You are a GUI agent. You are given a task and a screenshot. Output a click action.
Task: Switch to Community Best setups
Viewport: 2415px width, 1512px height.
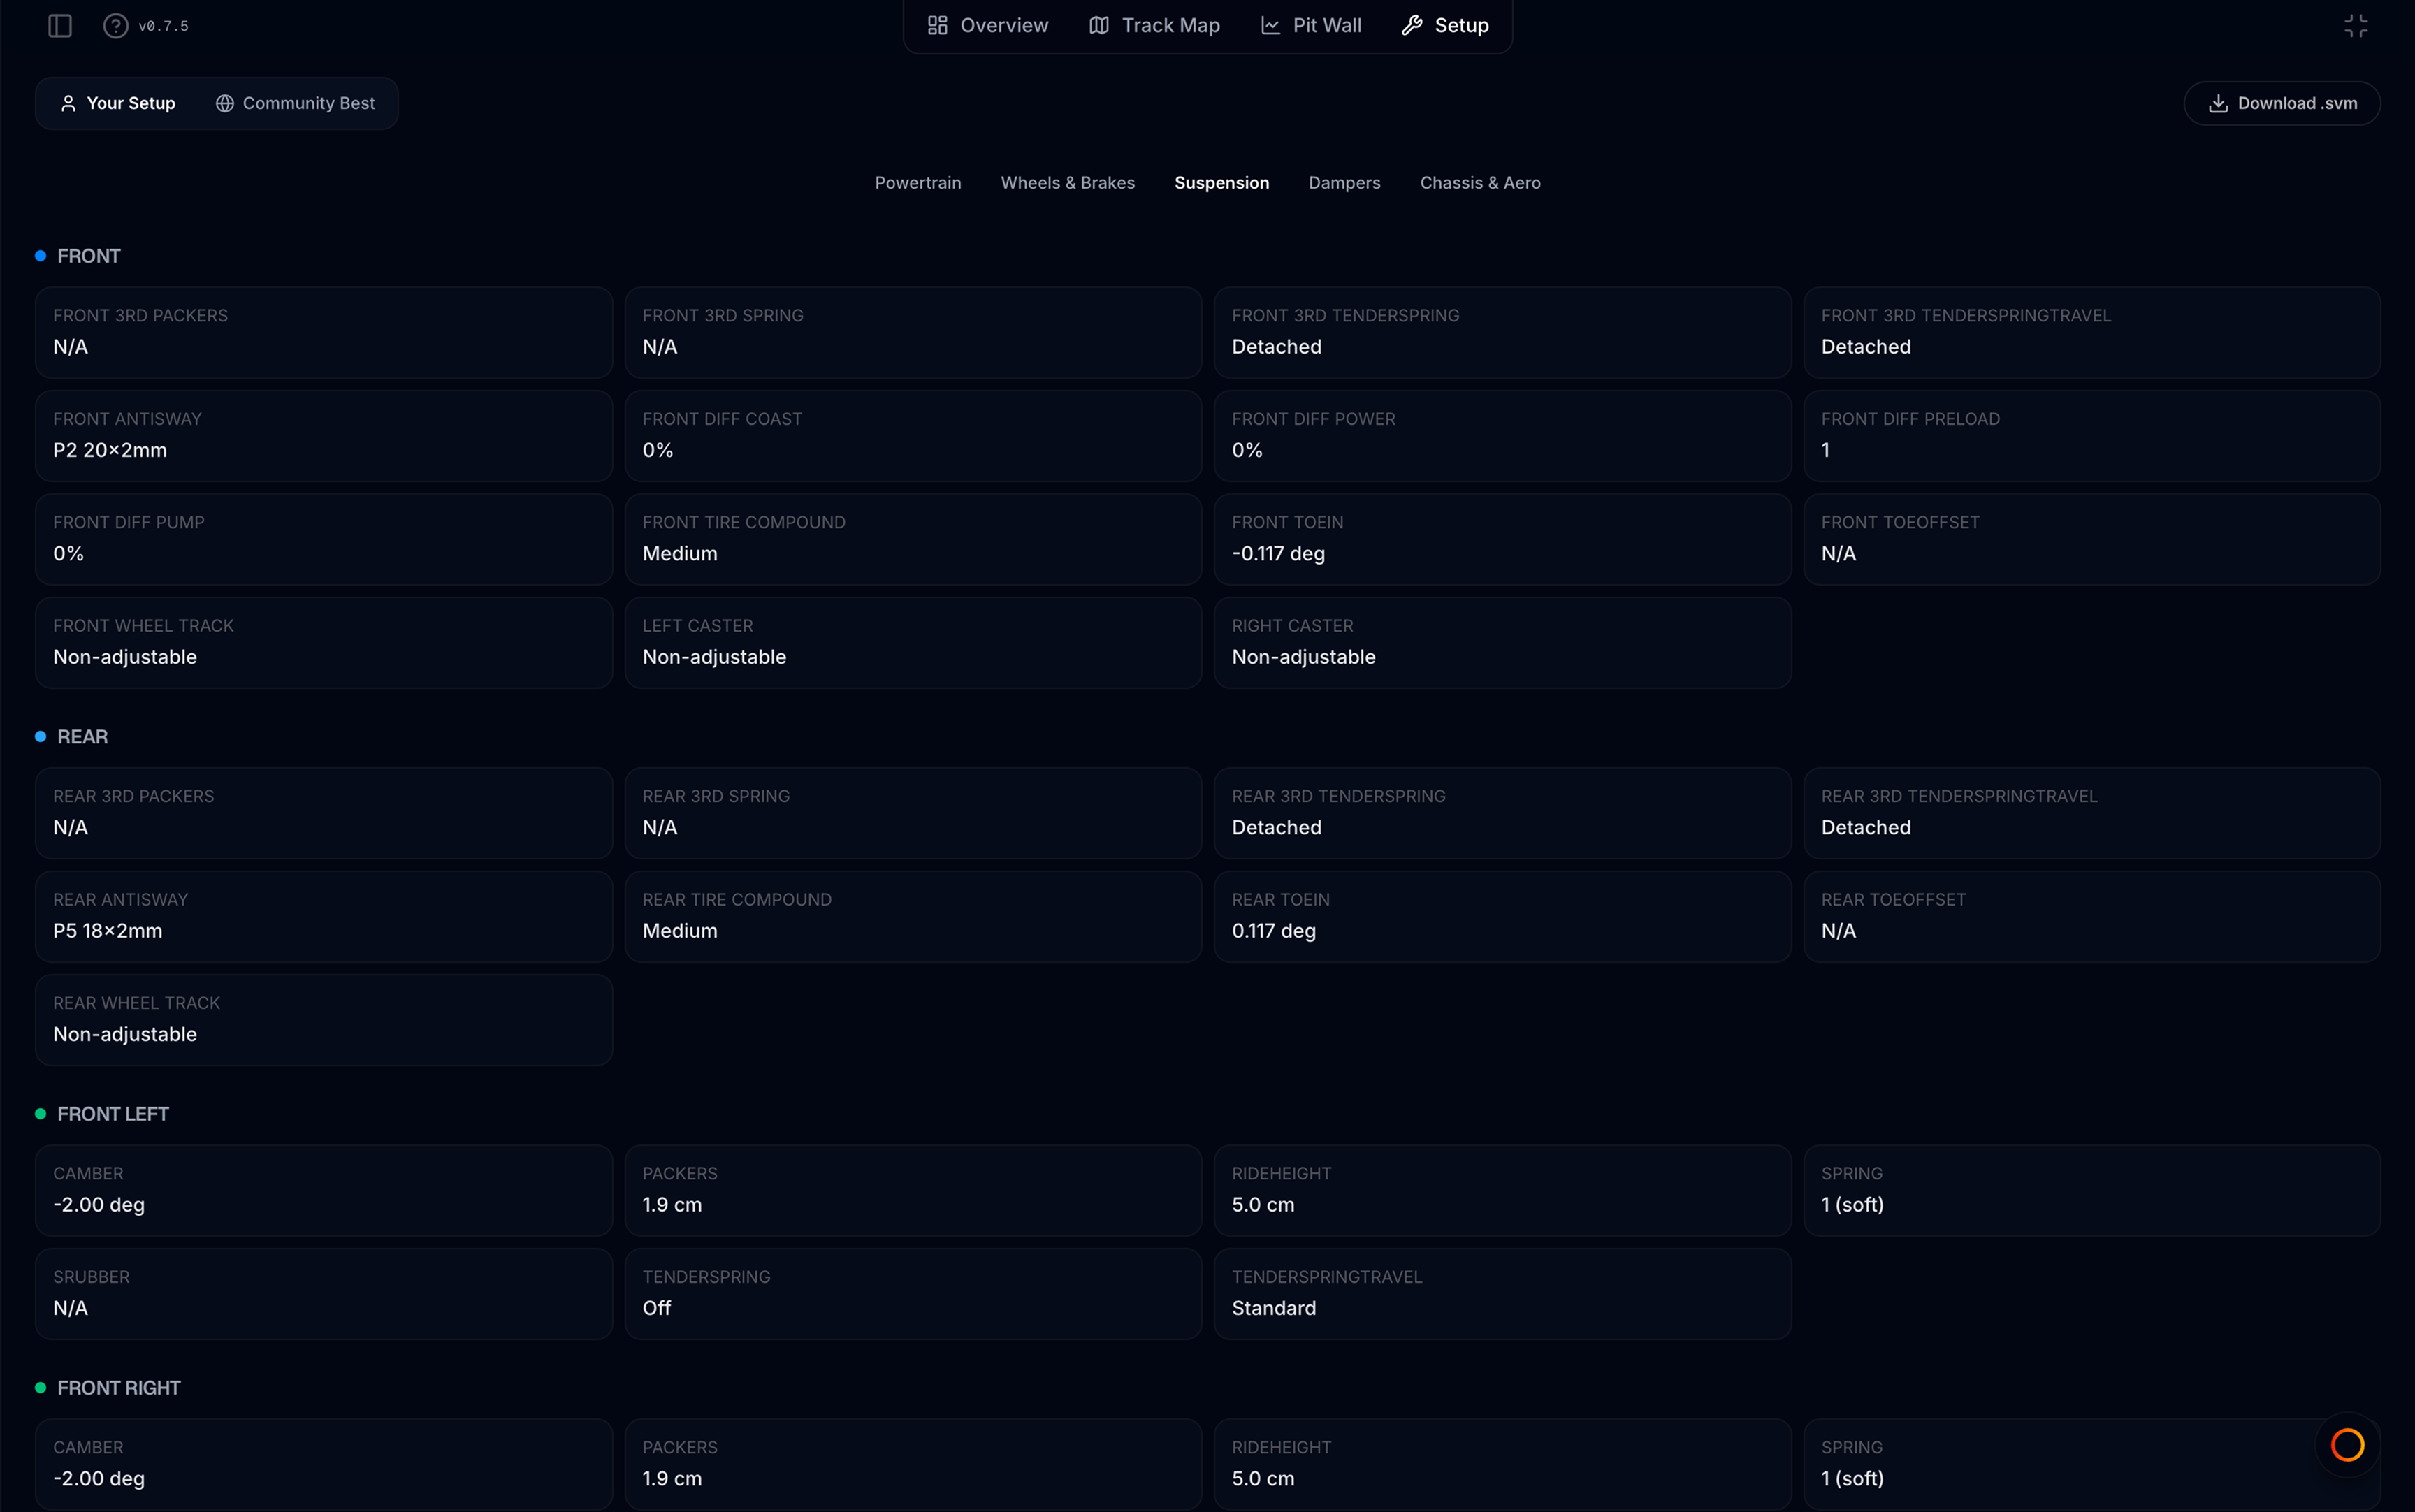point(295,104)
